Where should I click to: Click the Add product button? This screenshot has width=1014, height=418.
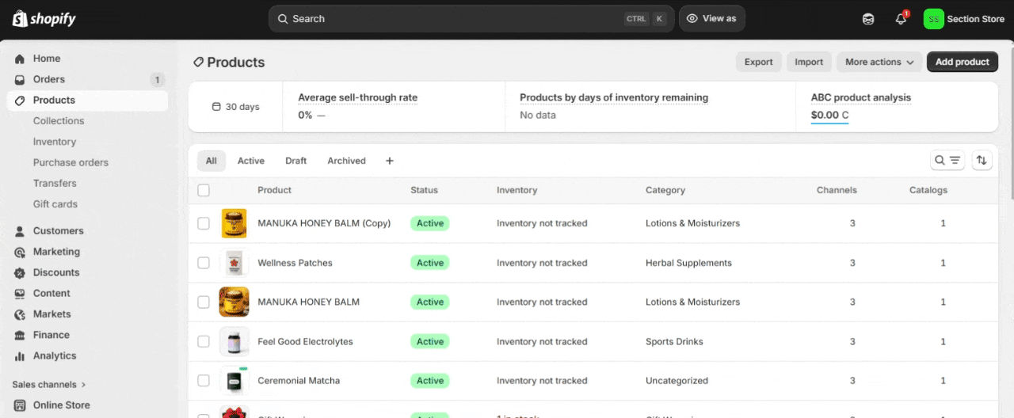pyautogui.click(x=963, y=62)
